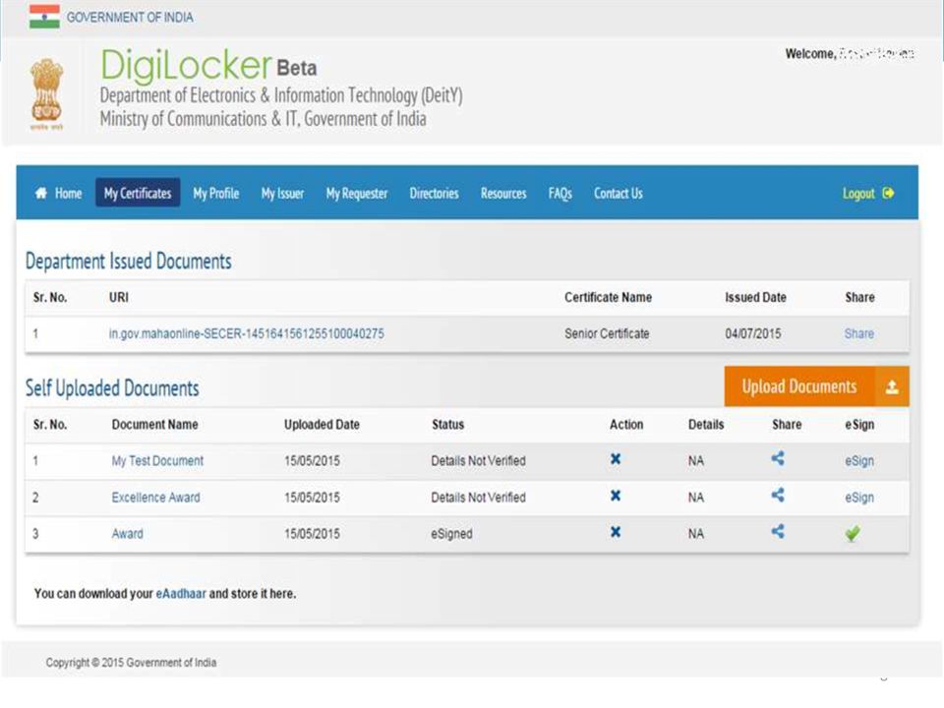The height and width of the screenshot is (708, 944).
Task: Share Excellence Award via its share icon
Action: (778, 496)
